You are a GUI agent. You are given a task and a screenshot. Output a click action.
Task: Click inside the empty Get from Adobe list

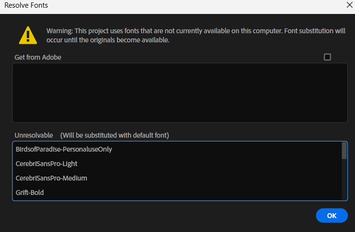[x=179, y=92]
